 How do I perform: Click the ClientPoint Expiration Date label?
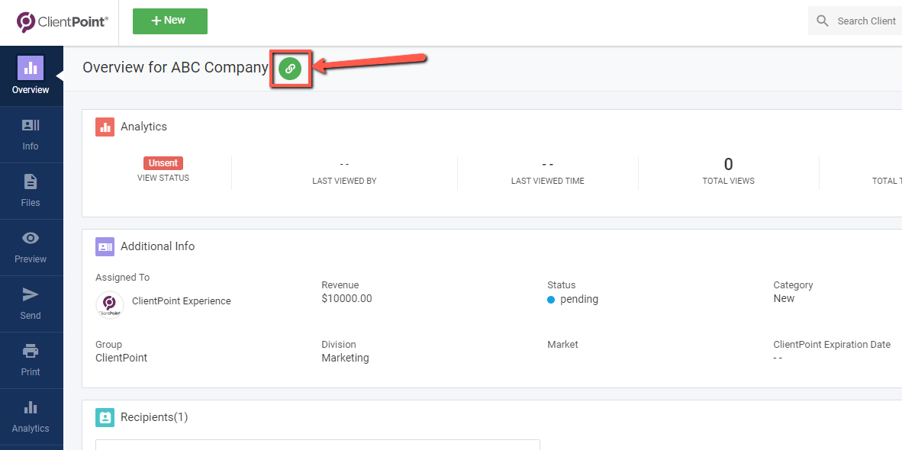point(832,345)
